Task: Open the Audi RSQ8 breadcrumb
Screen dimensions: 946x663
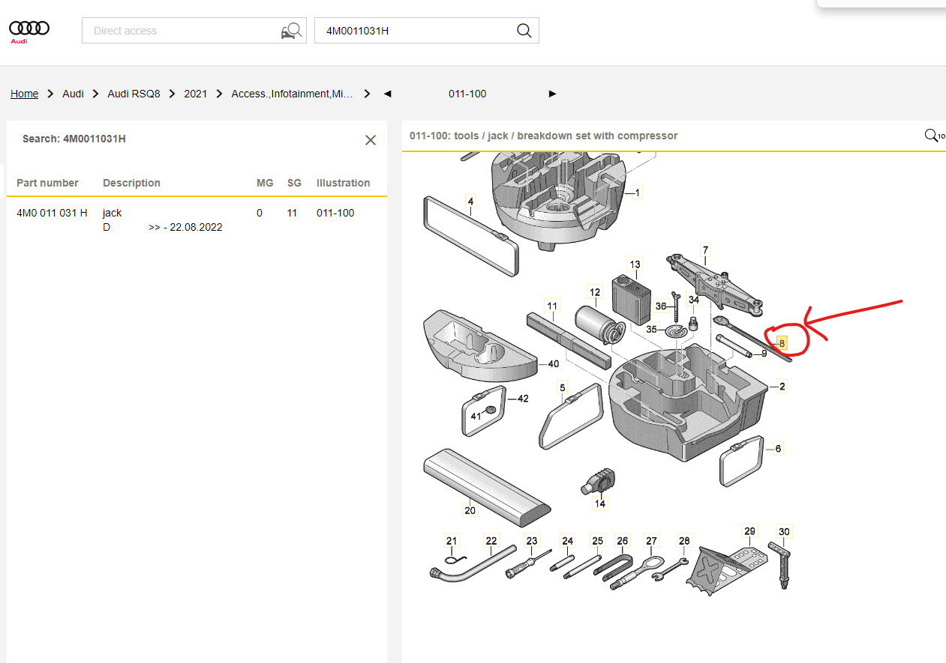Action: click(x=134, y=94)
